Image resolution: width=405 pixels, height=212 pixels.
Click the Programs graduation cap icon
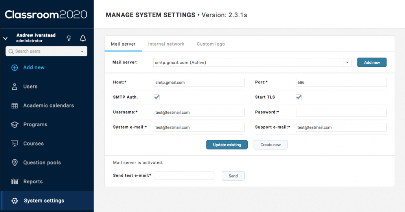coord(15,125)
